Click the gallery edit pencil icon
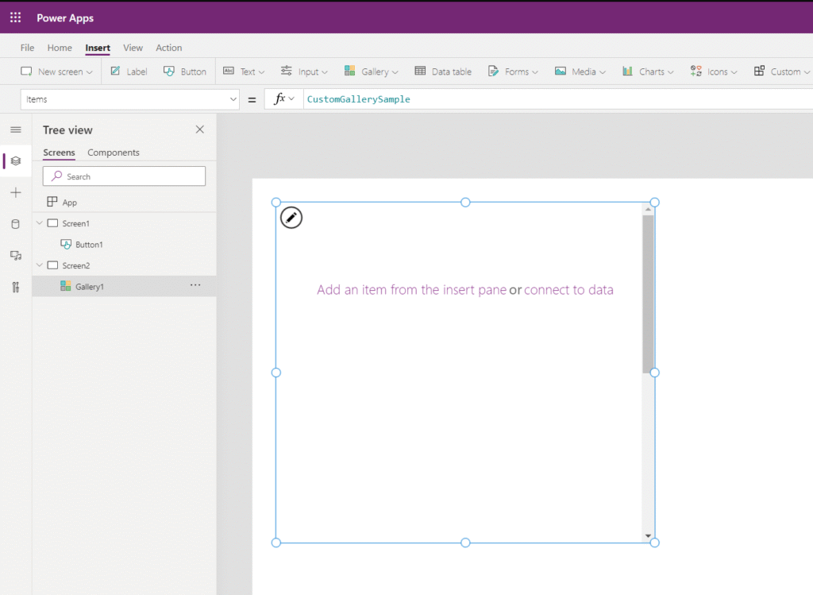The image size is (813, 595). pyautogui.click(x=291, y=218)
